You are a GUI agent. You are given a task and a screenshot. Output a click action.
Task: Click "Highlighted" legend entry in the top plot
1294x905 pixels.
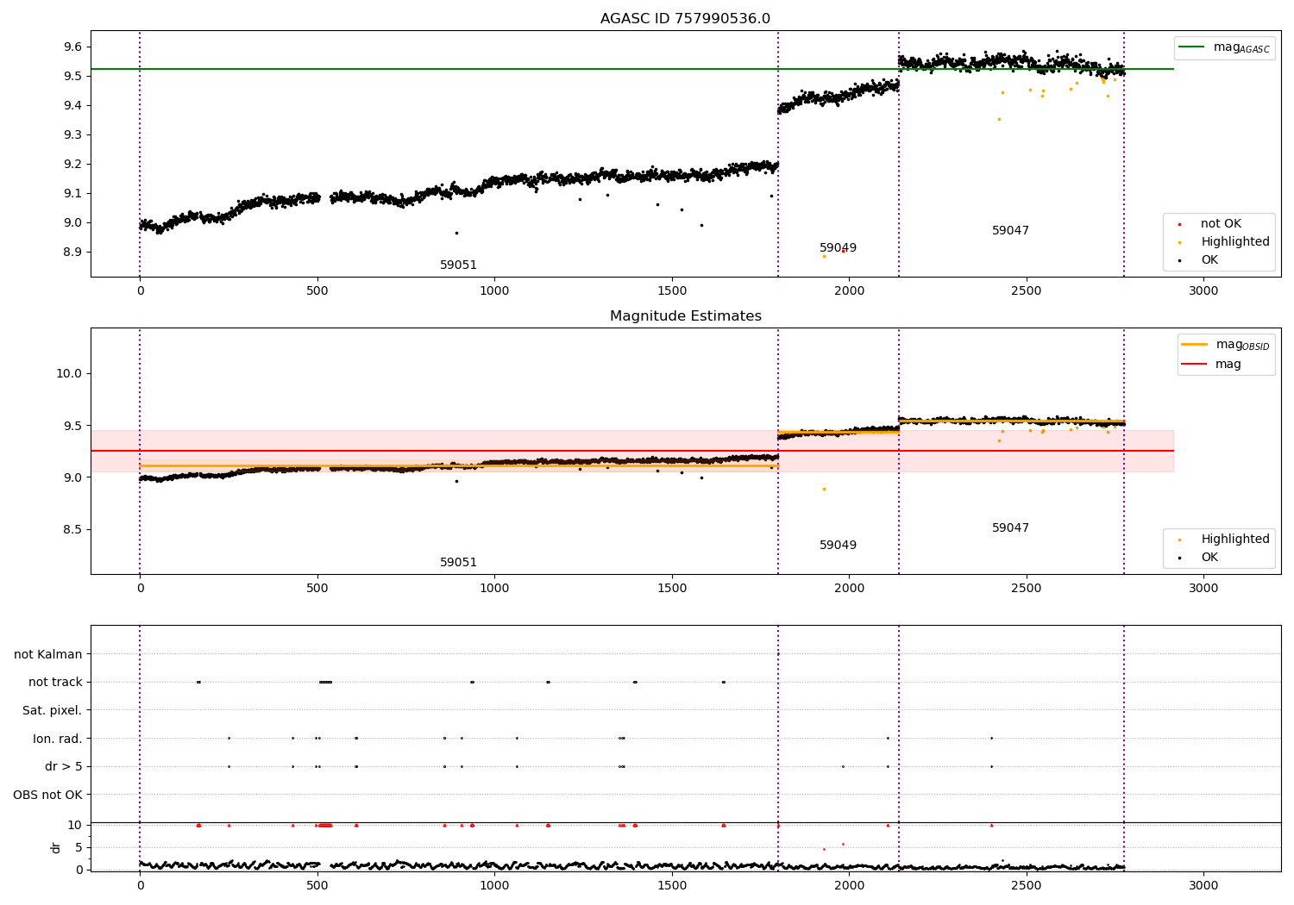pos(1235,241)
